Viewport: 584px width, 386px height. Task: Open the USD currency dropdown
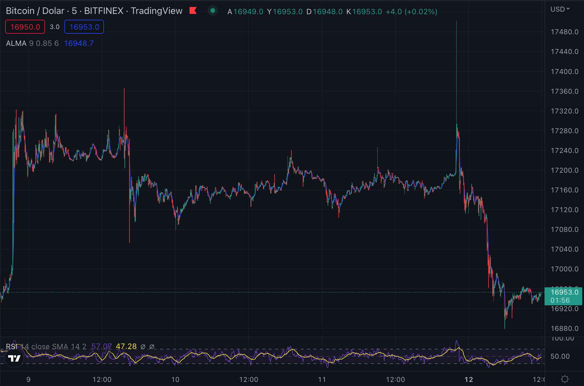(560, 9)
